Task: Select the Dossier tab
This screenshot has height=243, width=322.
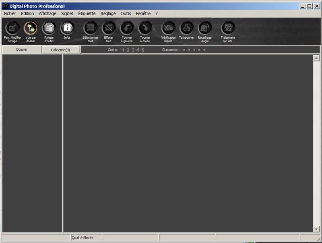Action: 22,49
